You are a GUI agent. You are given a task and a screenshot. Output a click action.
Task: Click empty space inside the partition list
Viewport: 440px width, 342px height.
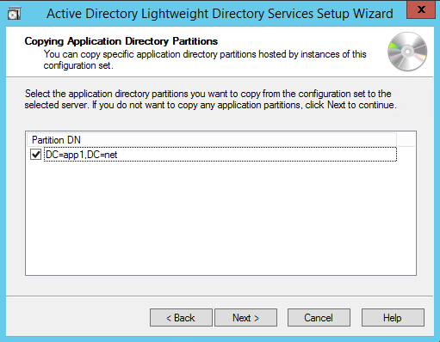pyautogui.click(x=220, y=217)
